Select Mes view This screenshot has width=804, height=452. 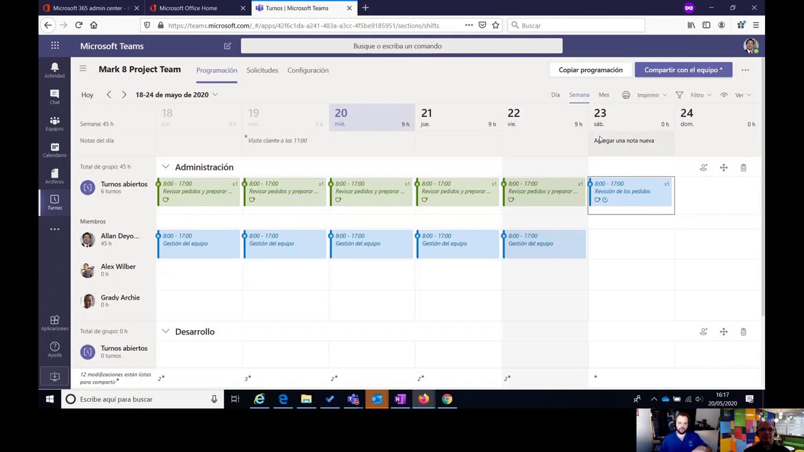point(604,95)
